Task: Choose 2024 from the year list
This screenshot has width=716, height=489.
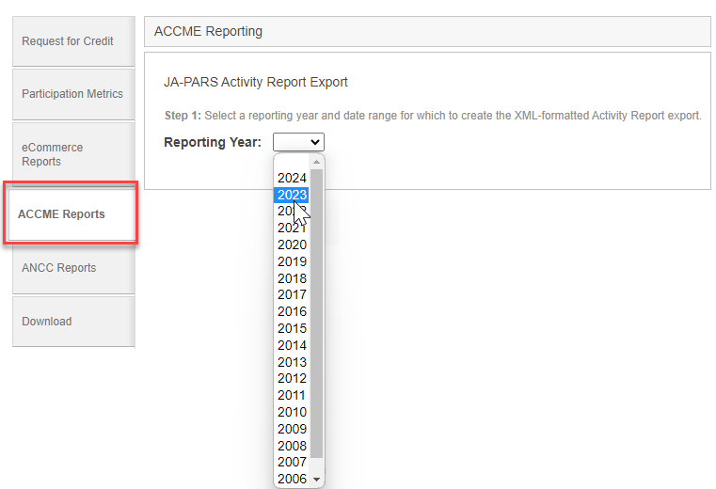Action: pos(293,178)
